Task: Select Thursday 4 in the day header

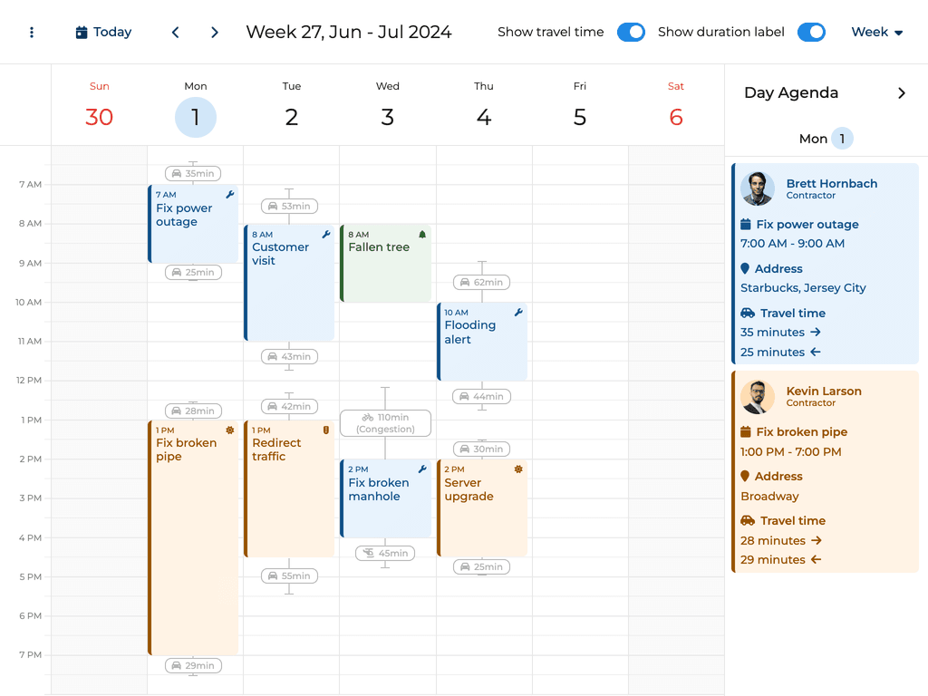Action: click(x=484, y=118)
